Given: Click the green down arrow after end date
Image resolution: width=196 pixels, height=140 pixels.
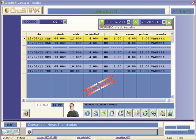Looking at the screenshot, I should click(x=169, y=22).
